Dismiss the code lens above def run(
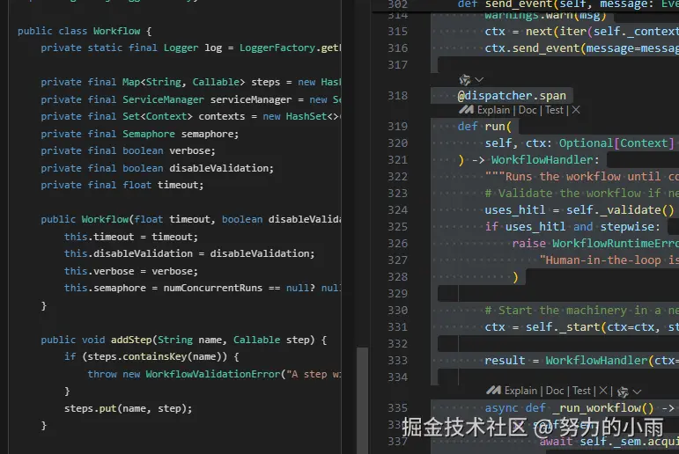 [x=576, y=110]
